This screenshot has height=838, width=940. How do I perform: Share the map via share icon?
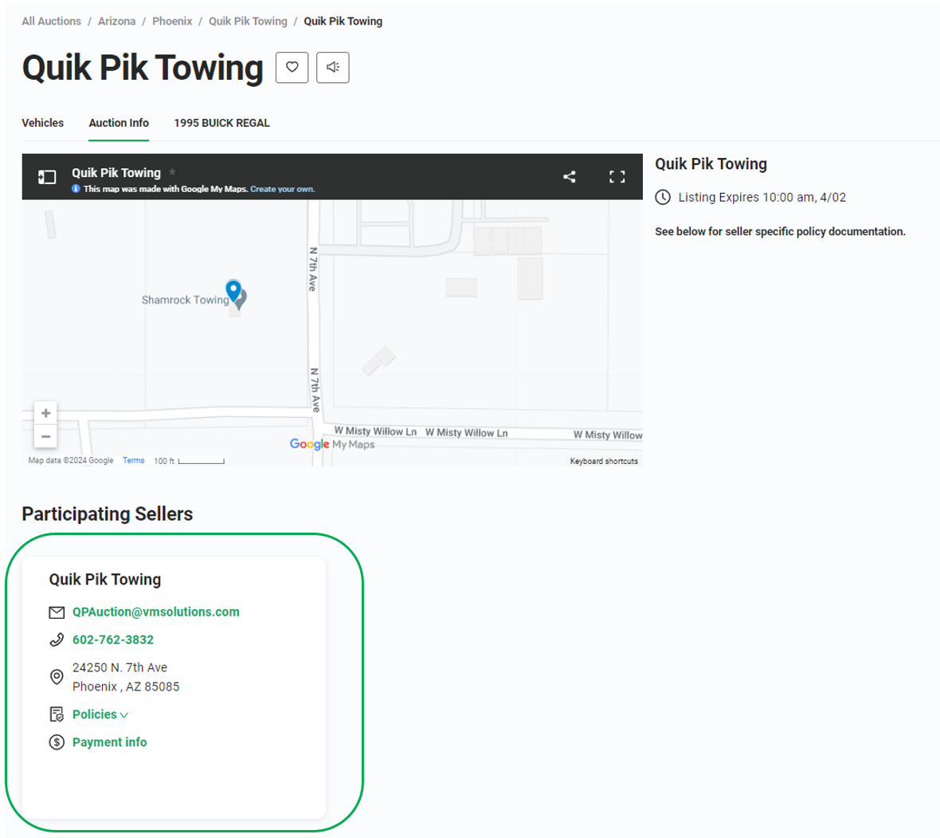pyautogui.click(x=570, y=176)
